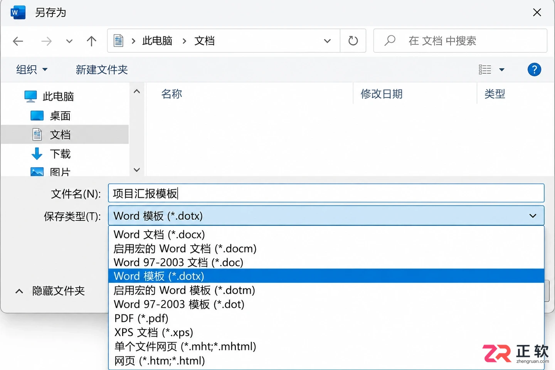Collapse with 隐藏文件夹 expander
555x370 pixels.
[50, 291]
